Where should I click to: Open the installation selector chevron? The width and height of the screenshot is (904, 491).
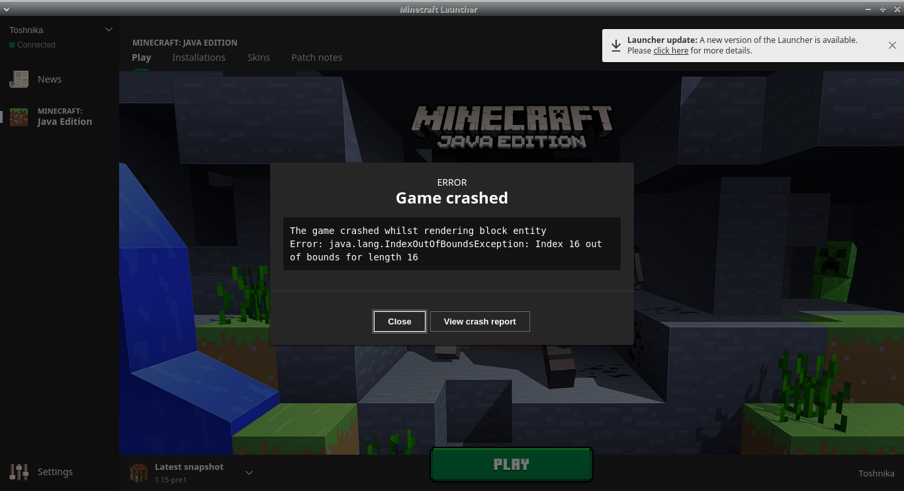249,472
